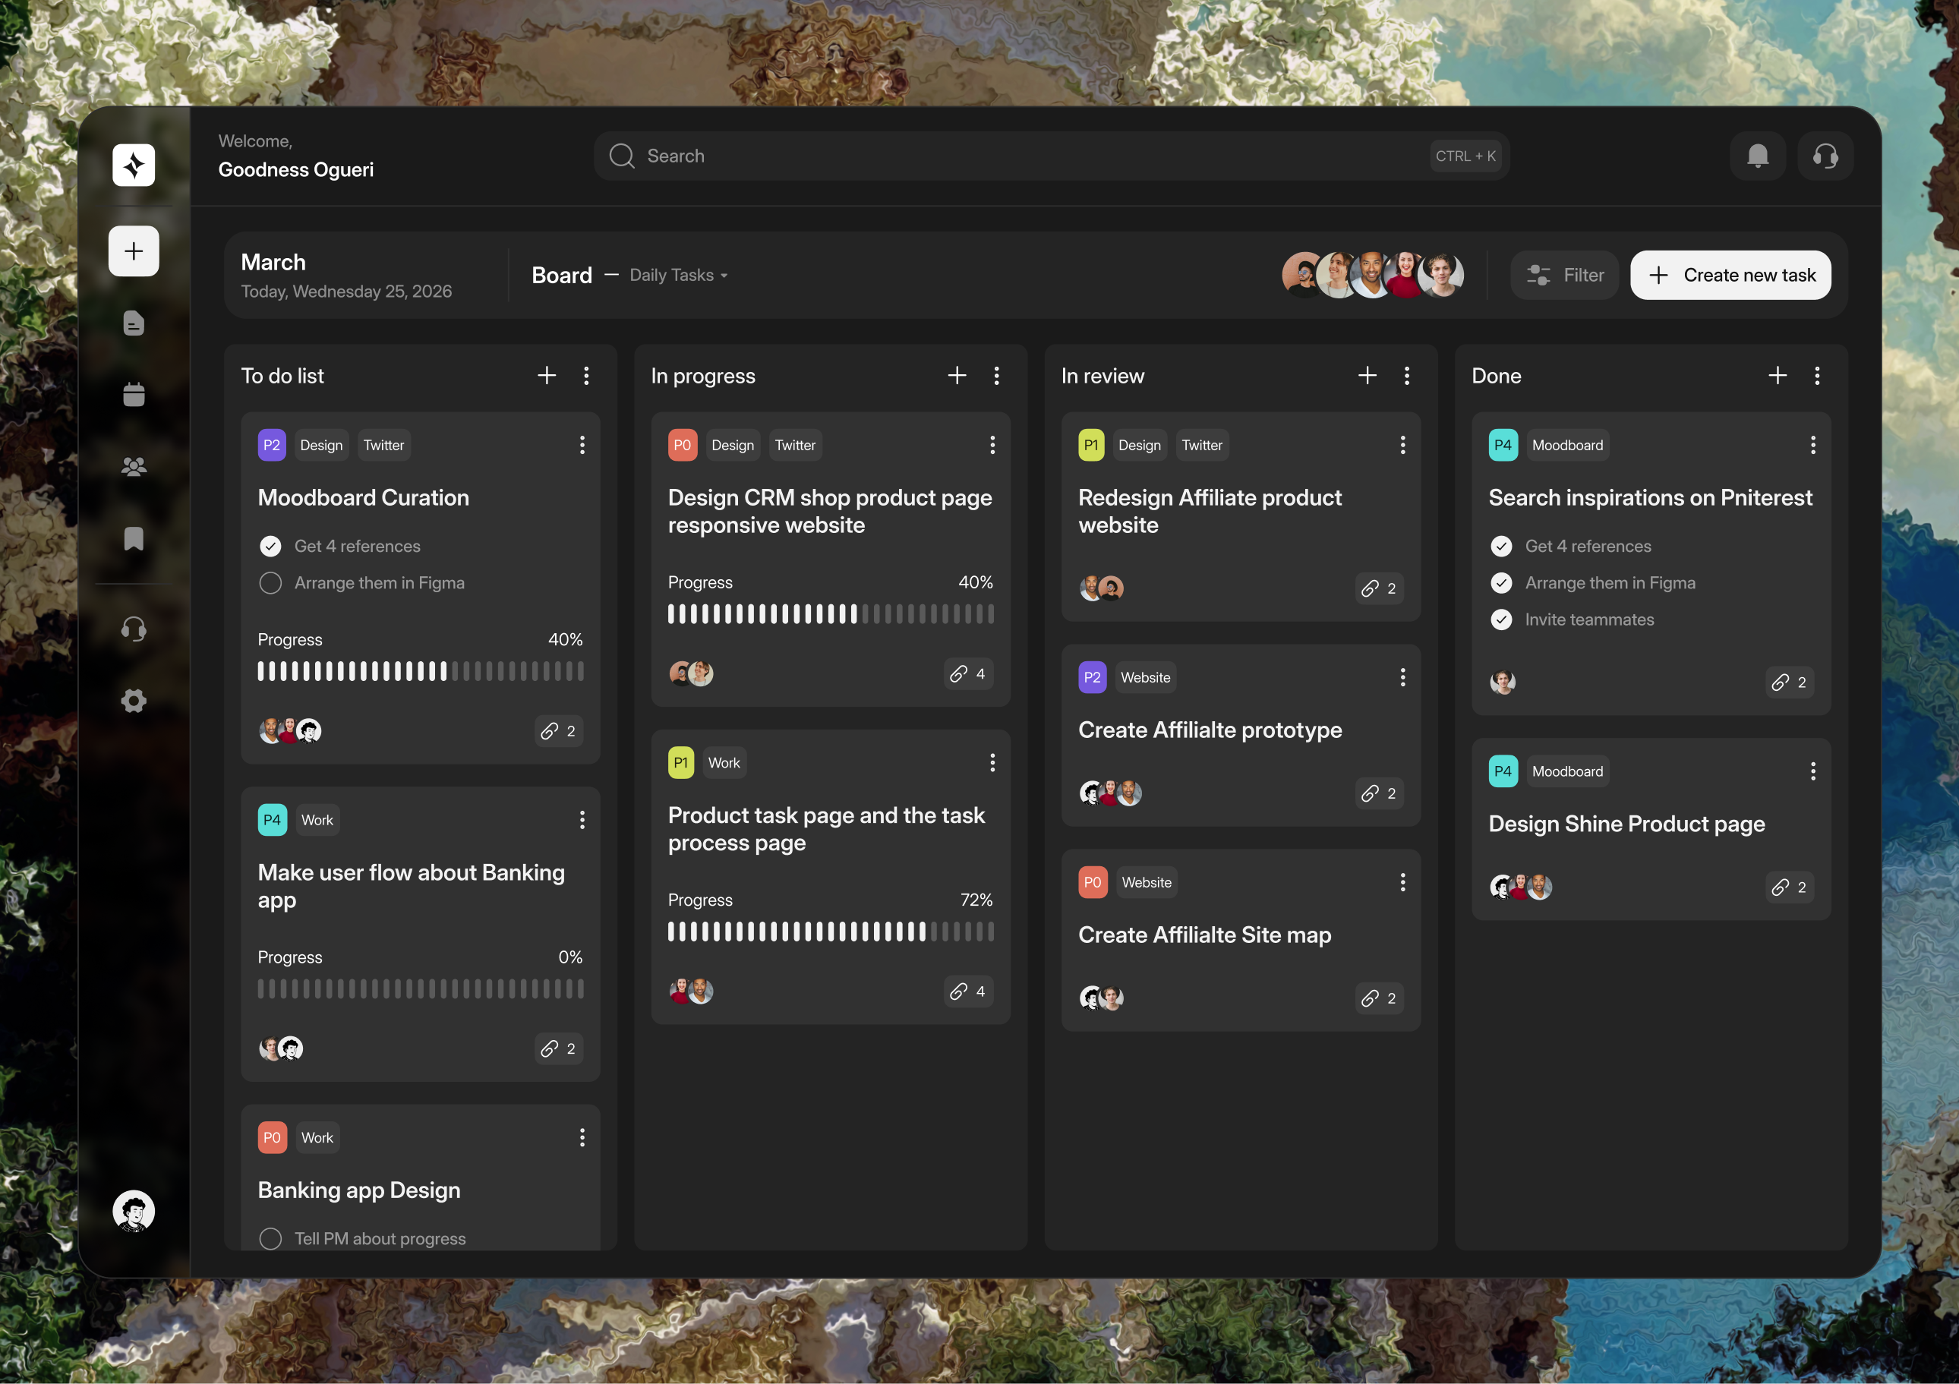
Task: Select Moodboard tag on Design Shine Product card
Action: point(1566,771)
